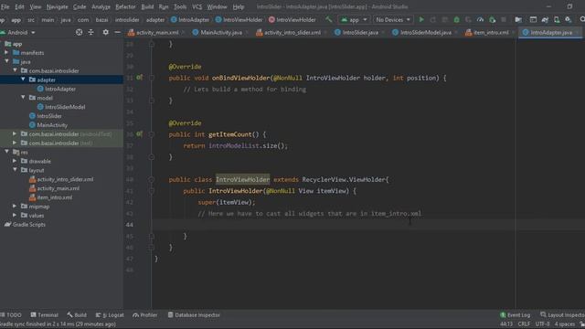Screen dimensions: 585x329
Task: Hide the Project panel with minus icon
Action: click(117, 33)
